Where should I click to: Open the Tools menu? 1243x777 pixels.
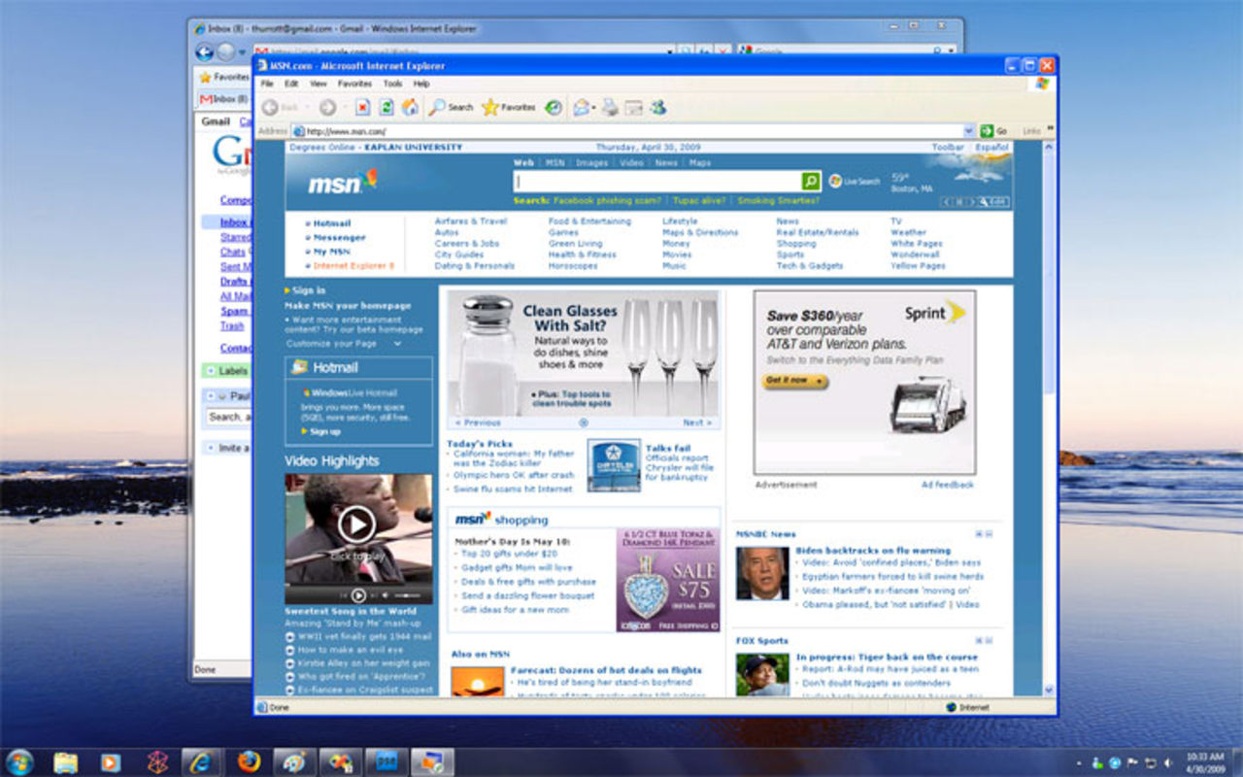coord(392,84)
